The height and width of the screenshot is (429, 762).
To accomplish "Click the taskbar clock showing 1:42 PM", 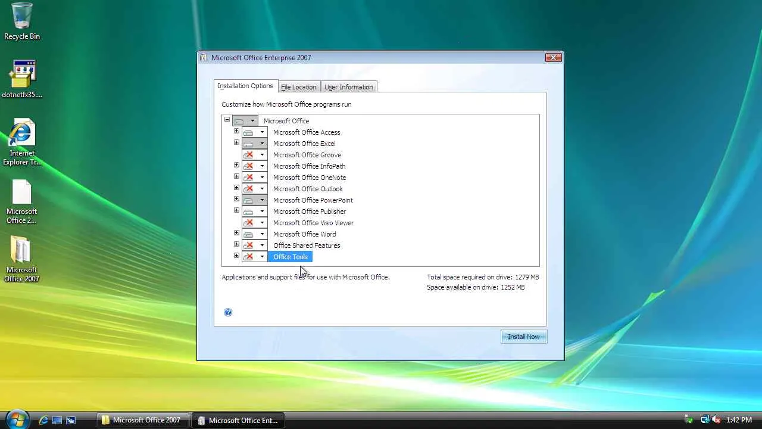I will point(739,420).
